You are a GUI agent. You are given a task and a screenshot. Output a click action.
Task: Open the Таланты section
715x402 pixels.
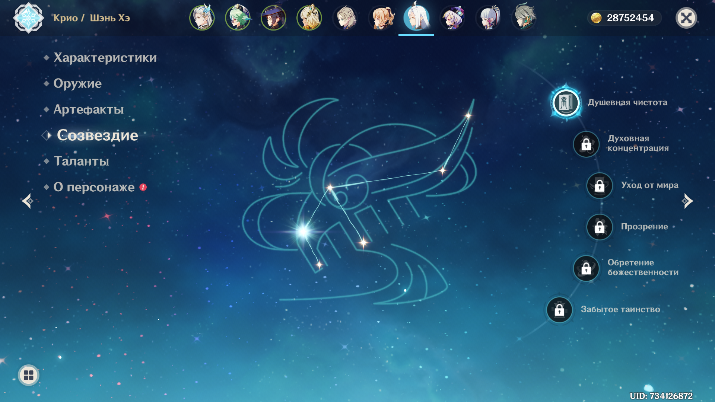81,161
